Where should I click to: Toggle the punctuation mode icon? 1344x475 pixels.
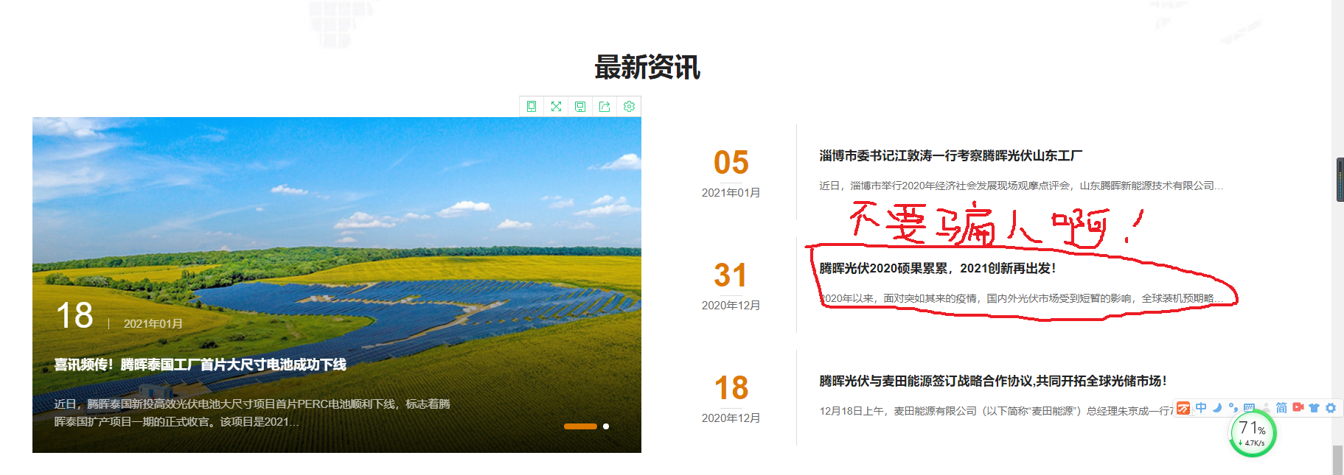(x=1233, y=408)
